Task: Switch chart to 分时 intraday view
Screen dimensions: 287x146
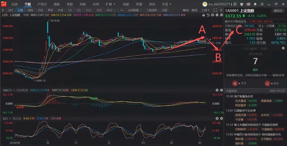Action: [10, 10]
